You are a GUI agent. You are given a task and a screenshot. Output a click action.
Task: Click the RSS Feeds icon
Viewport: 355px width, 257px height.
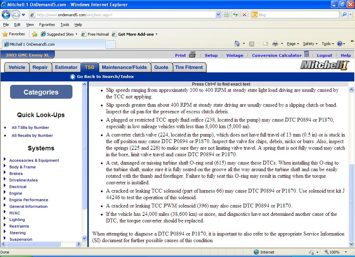(252, 44)
